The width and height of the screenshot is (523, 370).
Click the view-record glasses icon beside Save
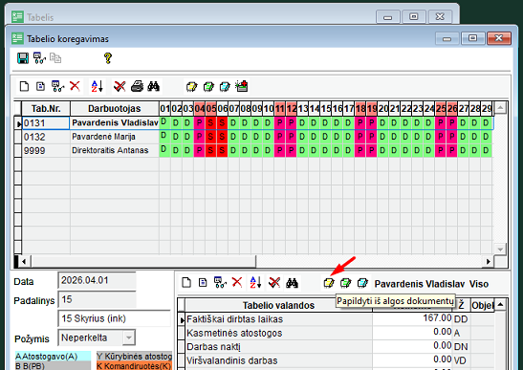(39, 58)
